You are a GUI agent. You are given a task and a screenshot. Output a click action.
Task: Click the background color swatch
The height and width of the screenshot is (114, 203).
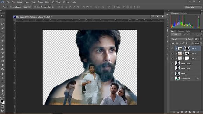tap(3, 103)
